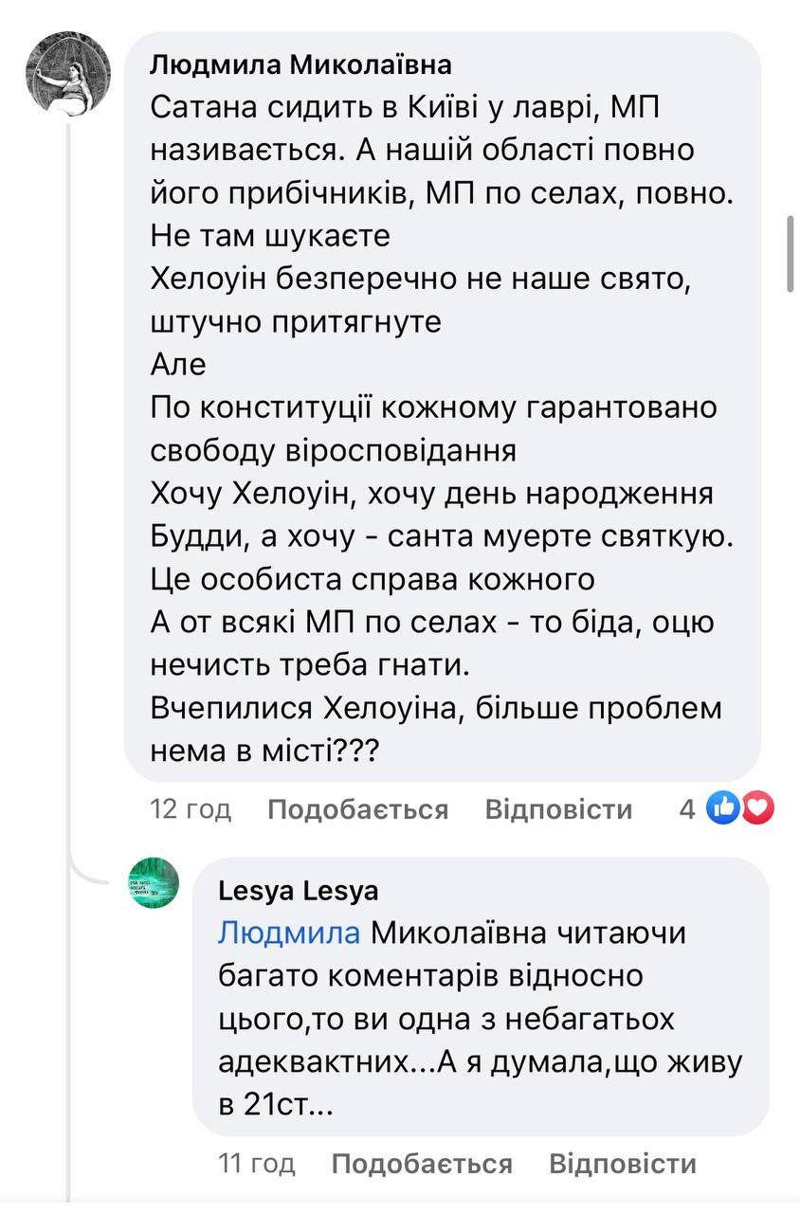Click the red heart reaction icon

[758, 808]
